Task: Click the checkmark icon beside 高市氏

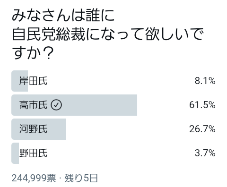Action: (56, 105)
